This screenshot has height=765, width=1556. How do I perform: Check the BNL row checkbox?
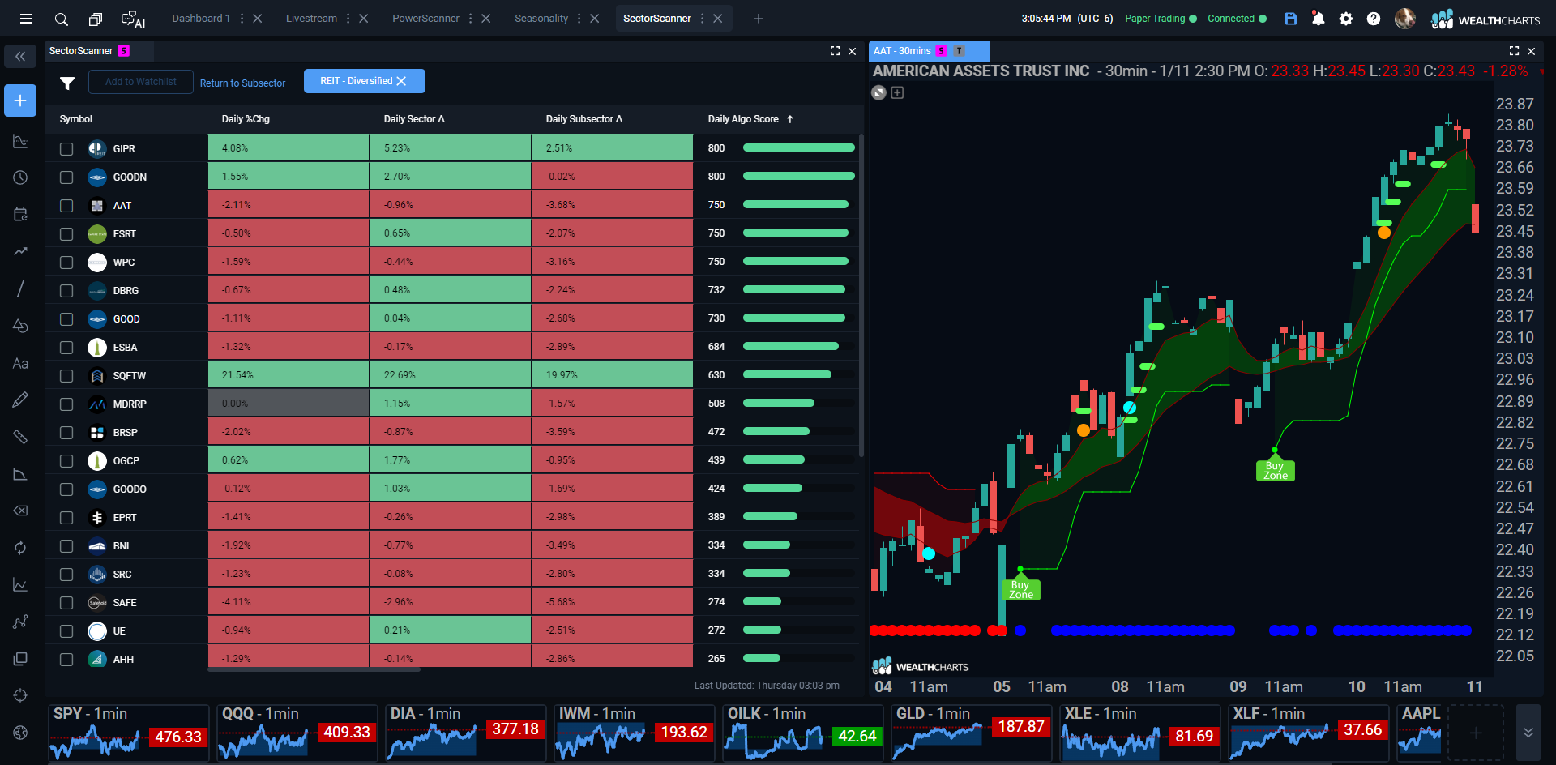[x=66, y=546]
